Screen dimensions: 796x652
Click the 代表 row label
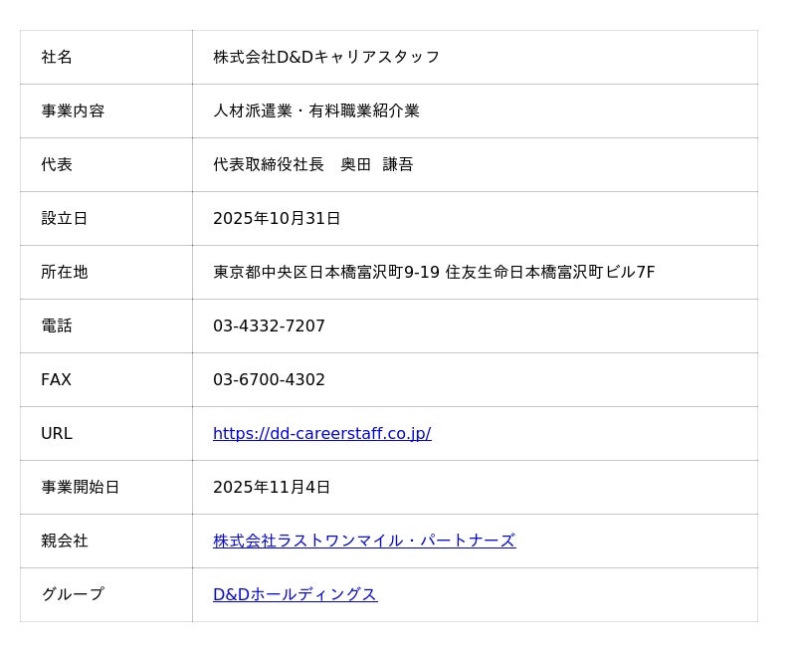coord(57,165)
